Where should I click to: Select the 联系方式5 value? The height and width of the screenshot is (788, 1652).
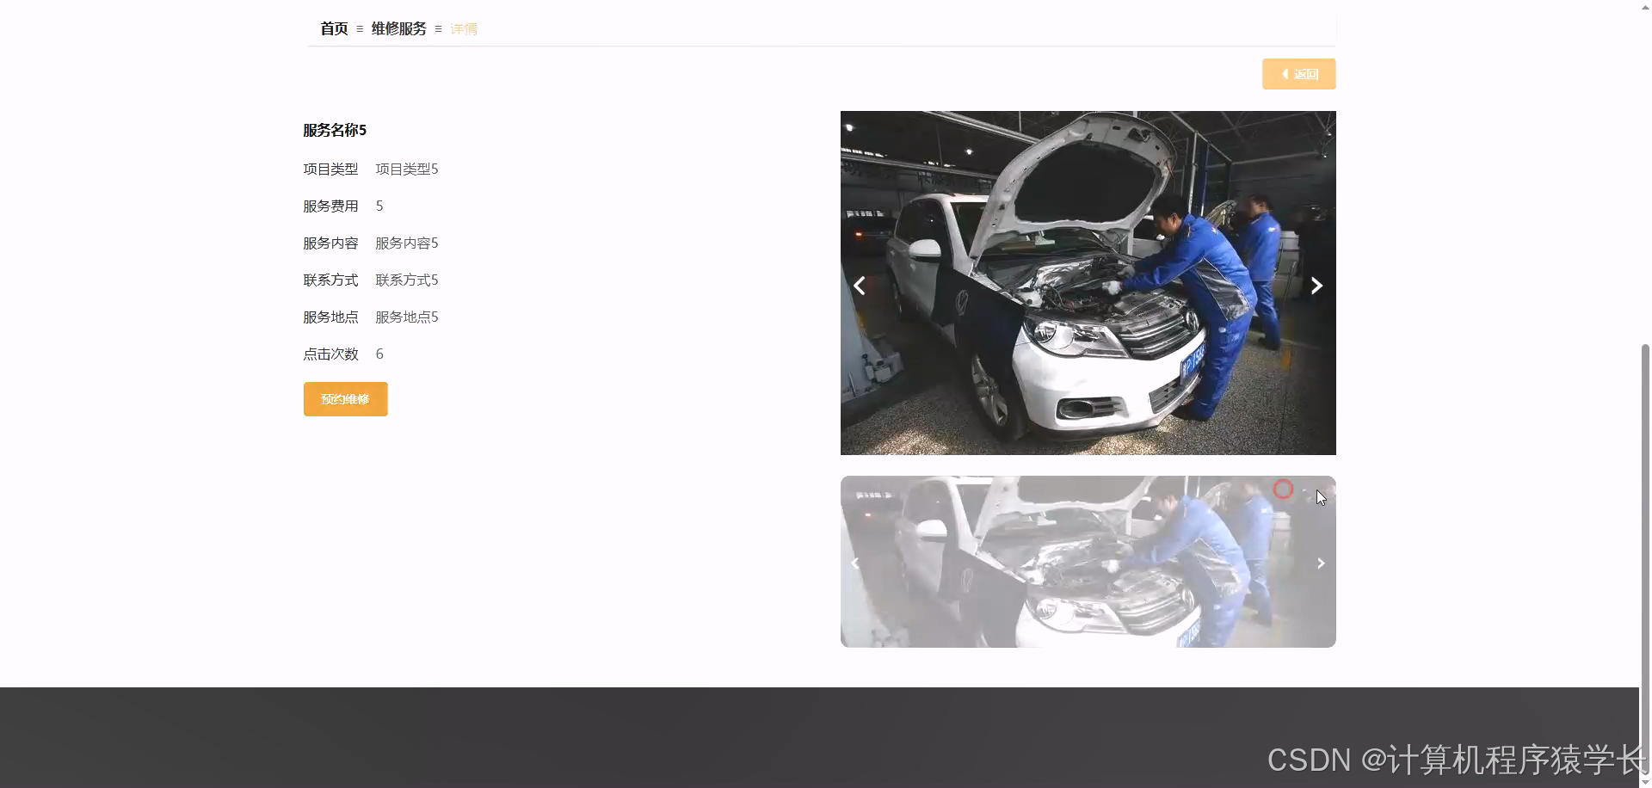[x=407, y=280]
